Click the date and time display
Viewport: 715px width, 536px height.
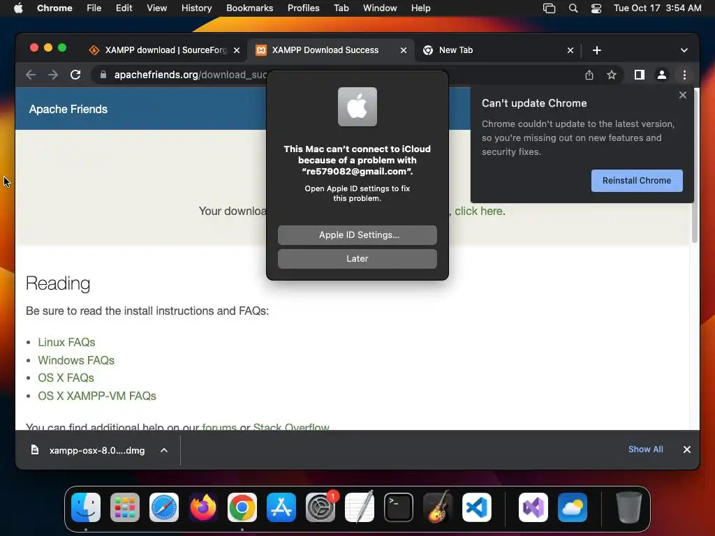pyautogui.click(x=658, y=8)
